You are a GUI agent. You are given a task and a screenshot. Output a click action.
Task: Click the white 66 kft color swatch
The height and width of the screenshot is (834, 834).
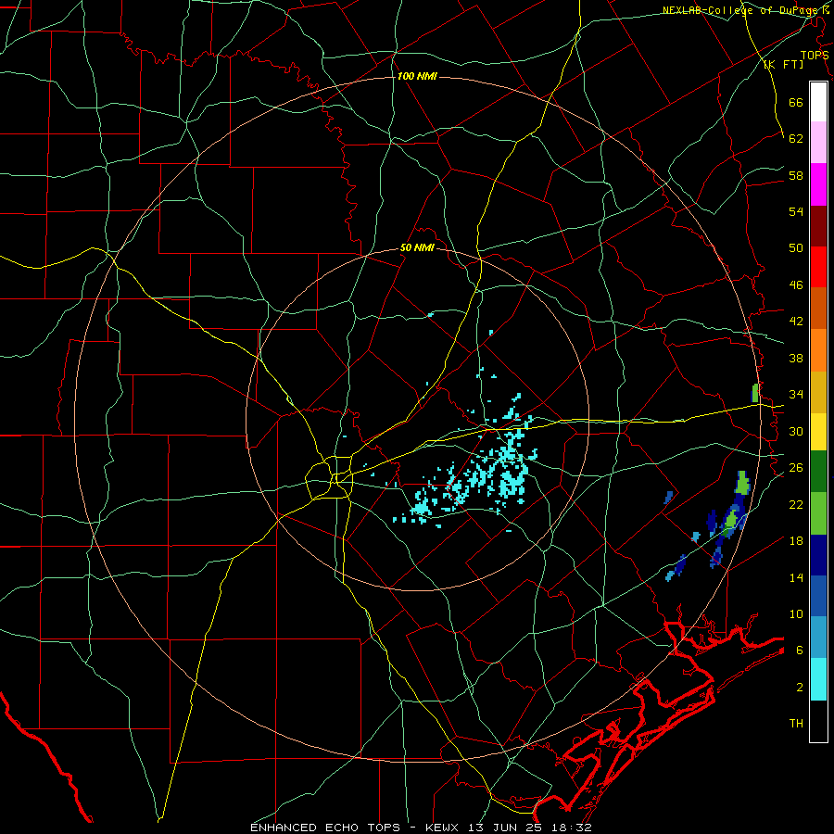coord(818,102)
